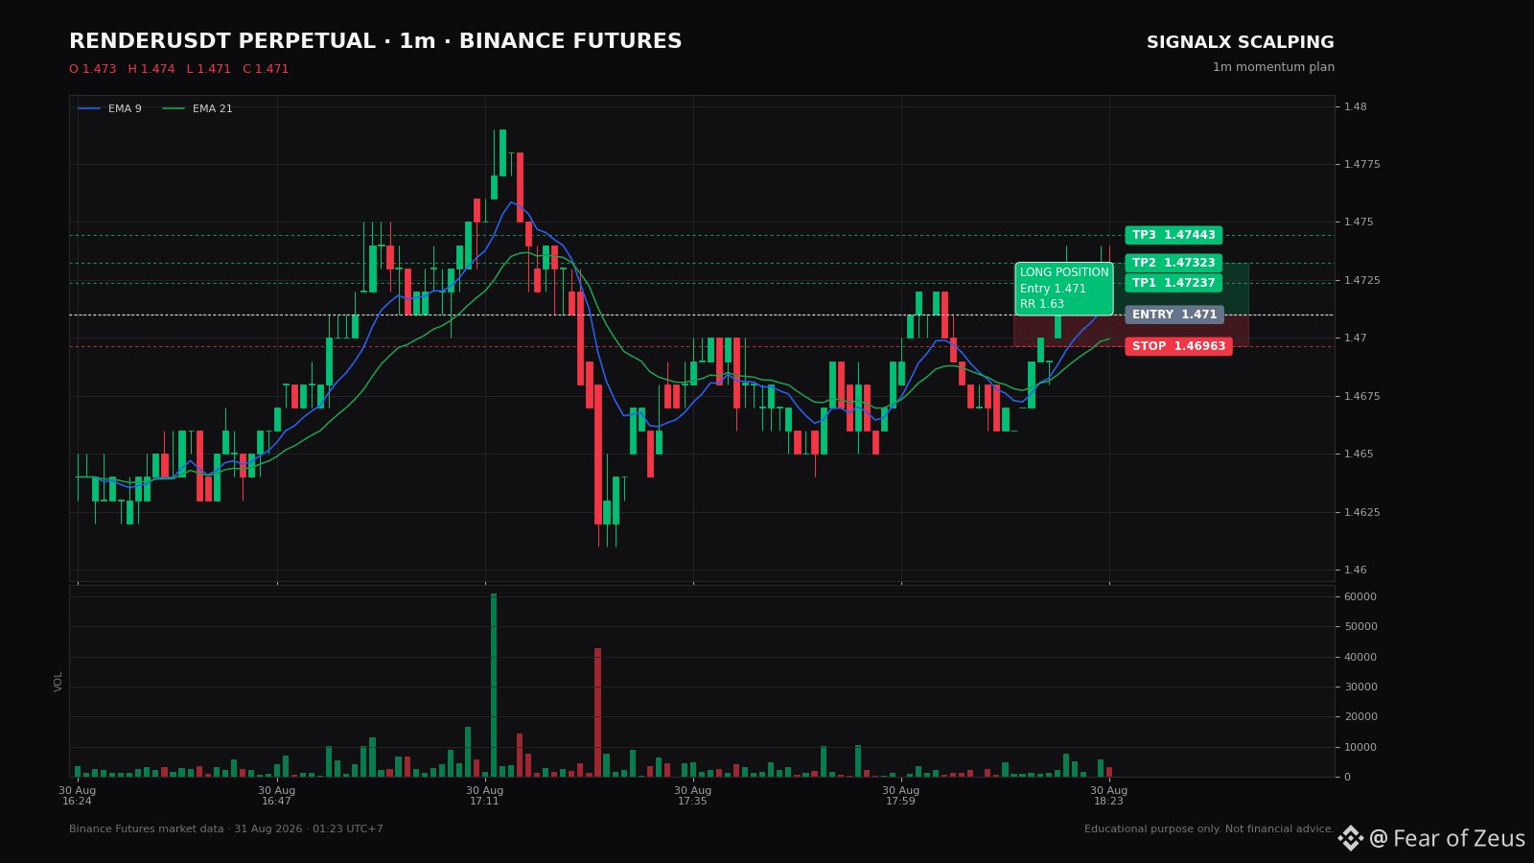Click the Binance Futures market data footer
The image size is (1534, 863).
pos(226,829)
